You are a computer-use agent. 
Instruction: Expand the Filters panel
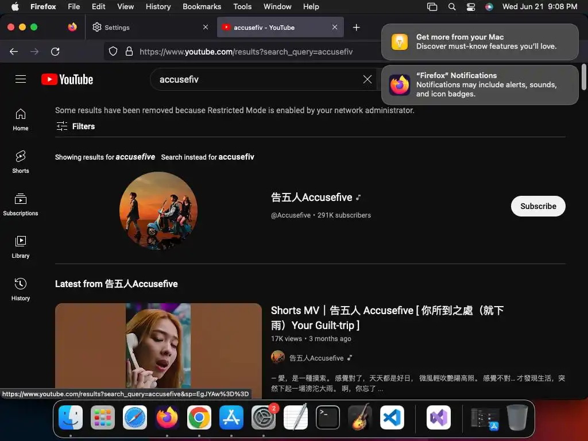click(75, 126)
